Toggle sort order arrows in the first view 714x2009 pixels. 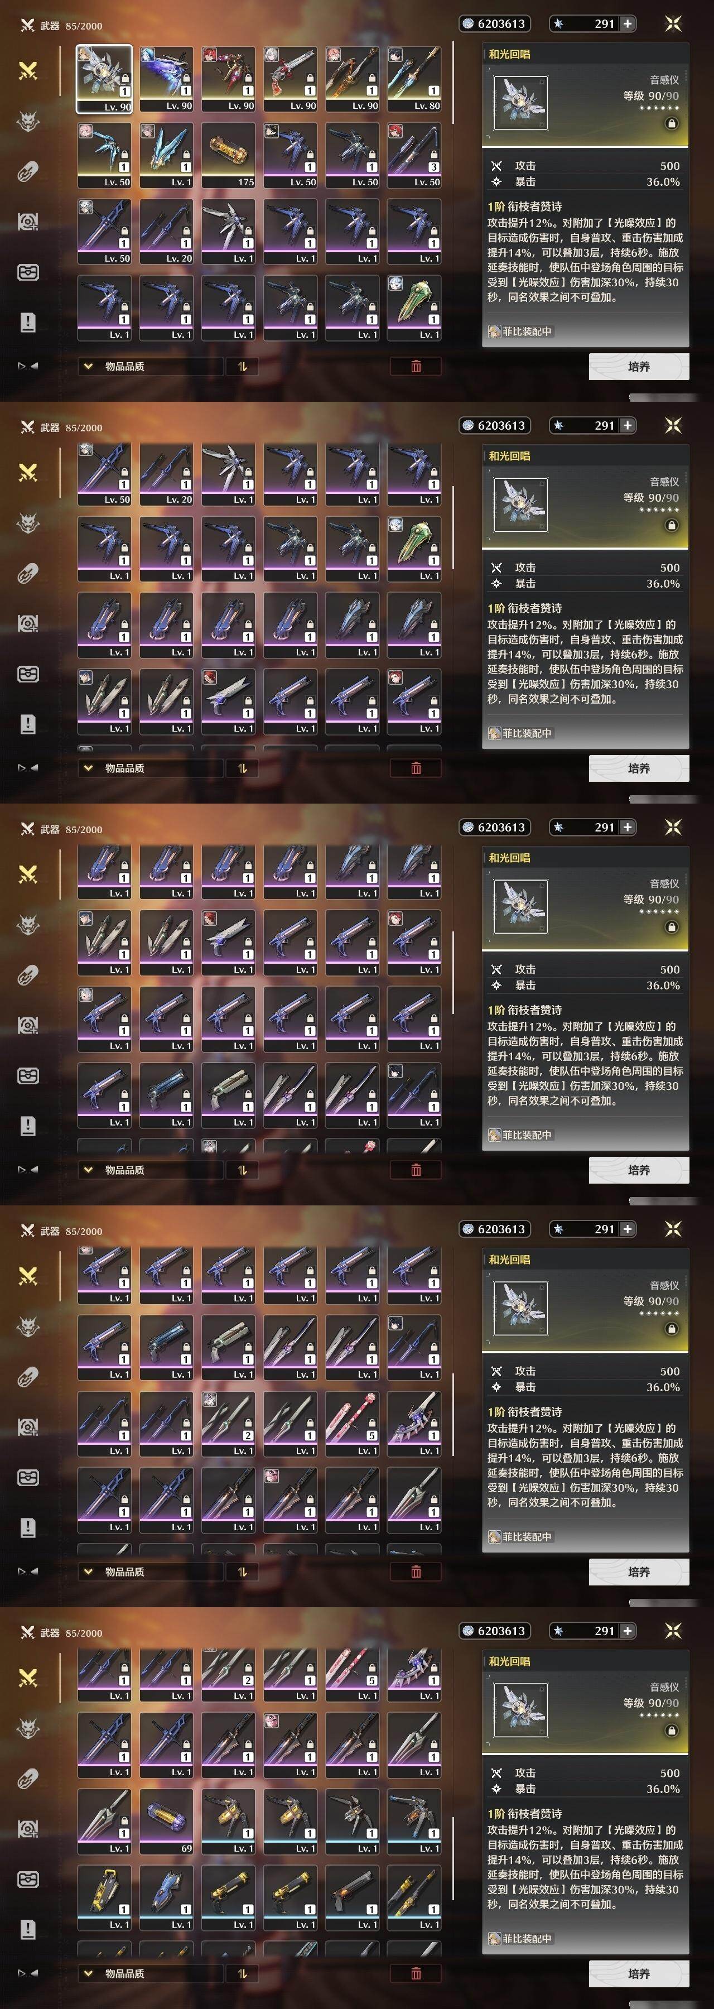[x=242, y=367]
